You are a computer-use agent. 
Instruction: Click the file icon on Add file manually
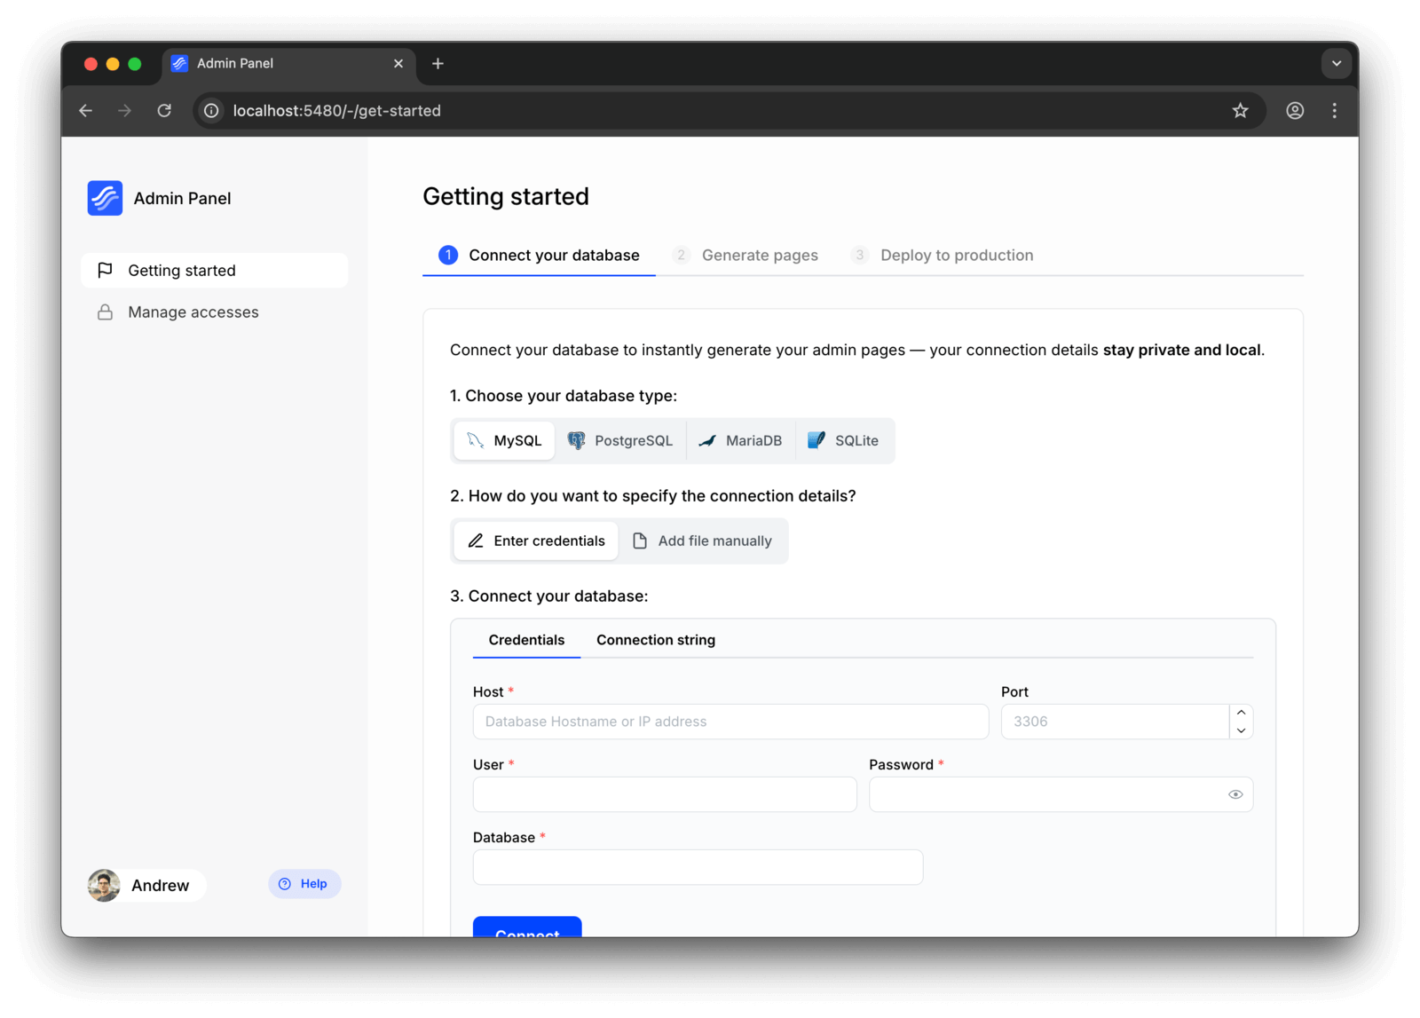pos(640,541)
